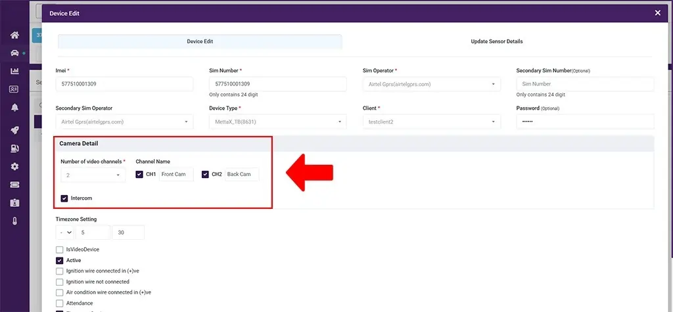Screen dimensions: 673x312
Task: Switch to Update Sensor Details tab
Action: 496,41
